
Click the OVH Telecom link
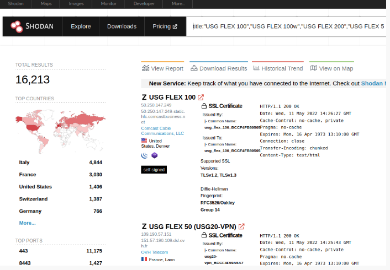pos(155,252)
